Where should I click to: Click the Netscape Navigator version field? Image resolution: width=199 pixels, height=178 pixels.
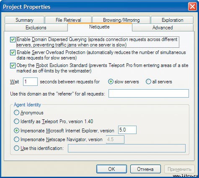pyautogui.click(x=115, y=139)
